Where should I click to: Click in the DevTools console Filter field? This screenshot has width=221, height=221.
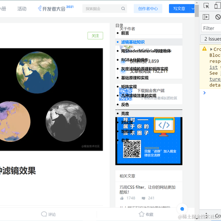click(211, 28)
